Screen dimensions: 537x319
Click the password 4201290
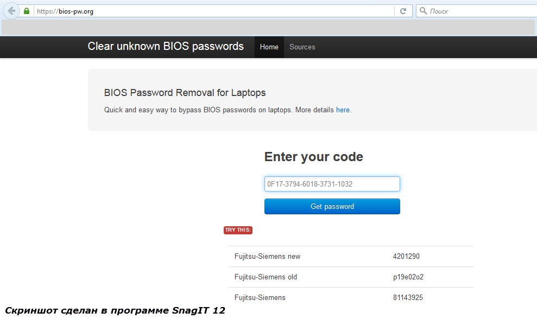[406, 257]
